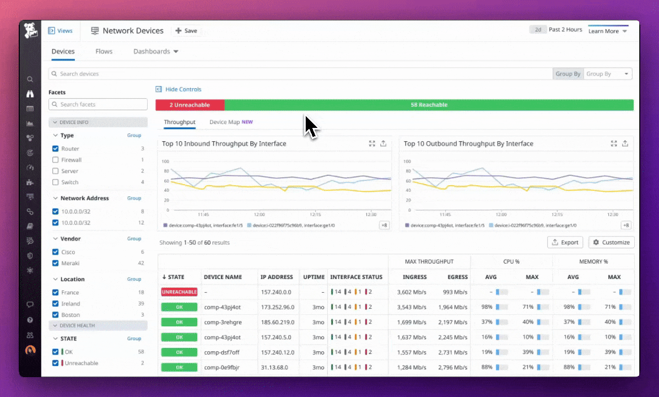
Task: Click device name comp-3rehgre
Action: (223, 322)
